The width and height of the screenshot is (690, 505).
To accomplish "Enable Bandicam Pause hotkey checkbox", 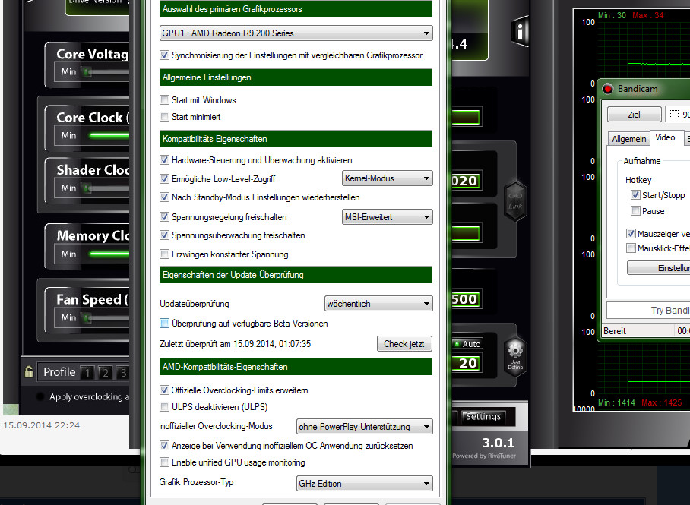I will [x=635, y=210].
